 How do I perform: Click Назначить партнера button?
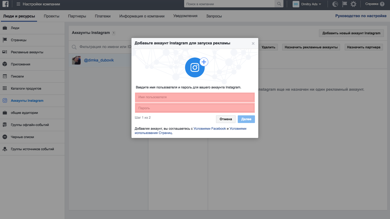coord(364,47)
